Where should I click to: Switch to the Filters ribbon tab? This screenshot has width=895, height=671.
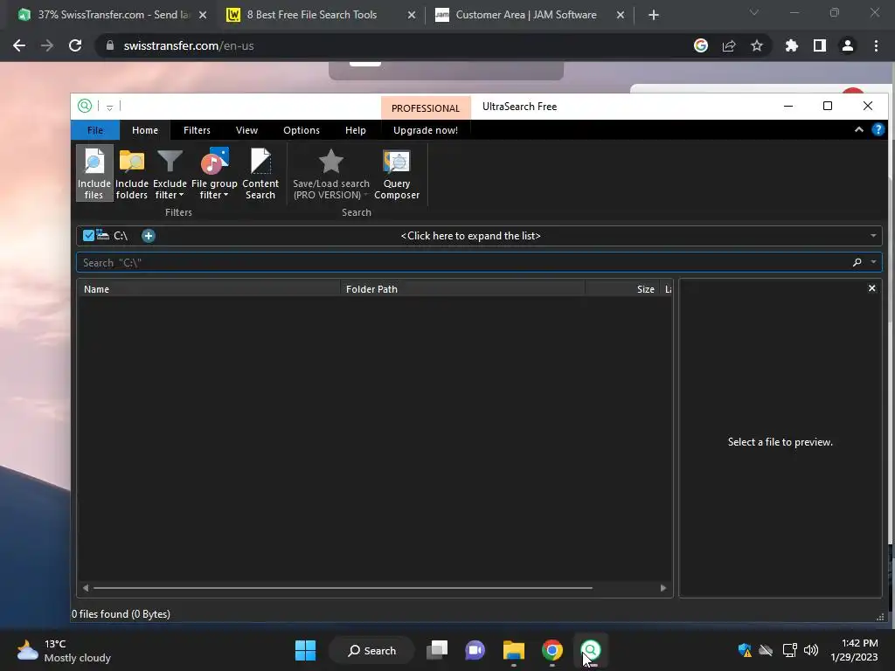coord(197,130)
